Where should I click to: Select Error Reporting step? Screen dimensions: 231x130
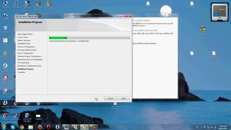(23, 62)
